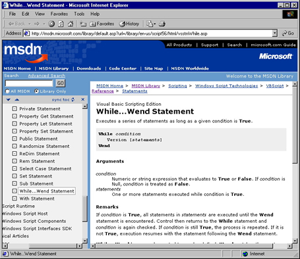
Task: Click the content pane vertical scrollbar thumb
Action: click(295, 125)
